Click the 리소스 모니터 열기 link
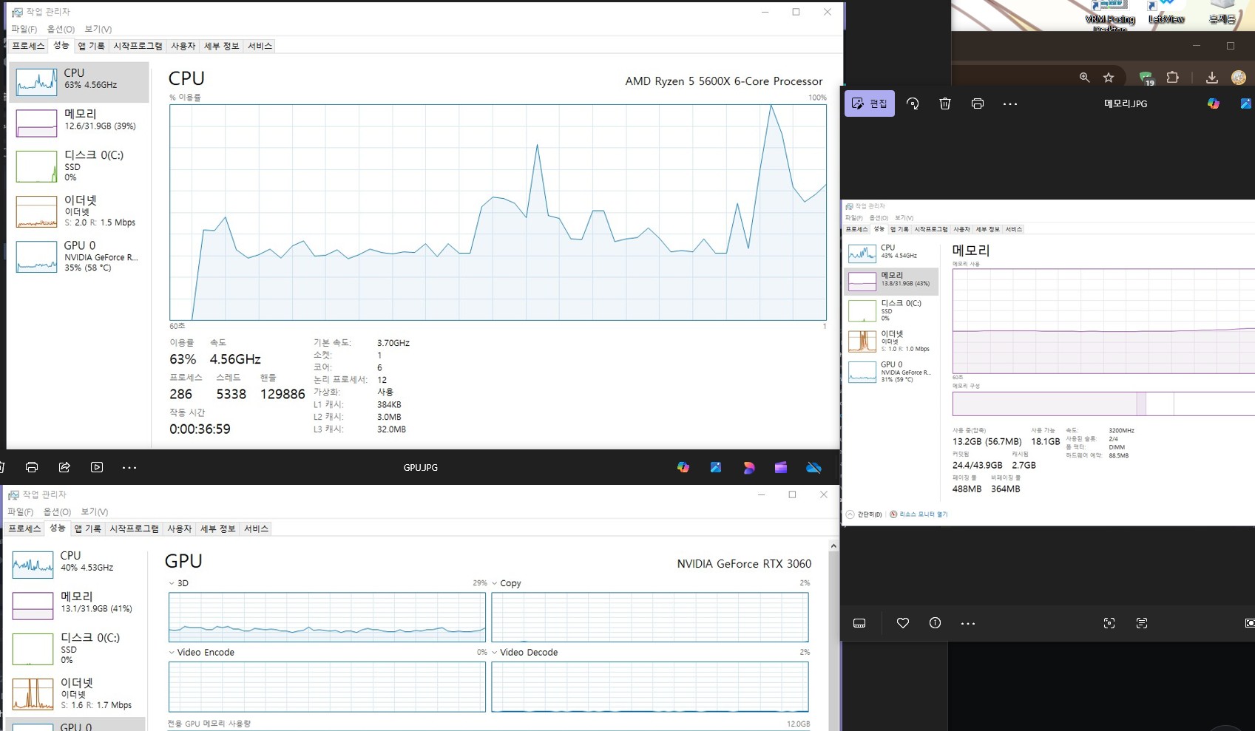The height and width of the screenshot is (731, 1255). pos(922,514)
